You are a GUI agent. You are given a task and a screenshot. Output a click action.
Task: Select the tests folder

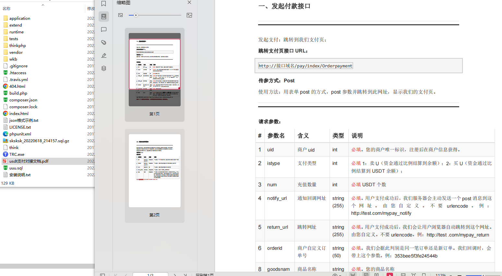coord(14,39)
